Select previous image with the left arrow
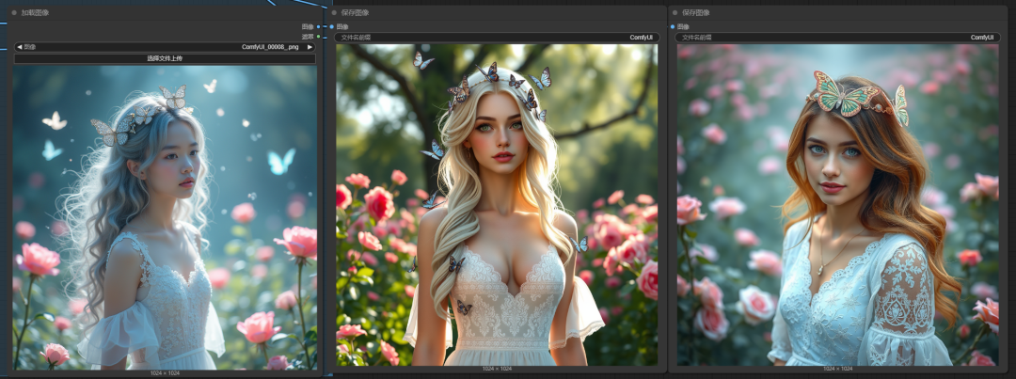The width and height of the screenshot is (1016, 379). pos(19,47)
